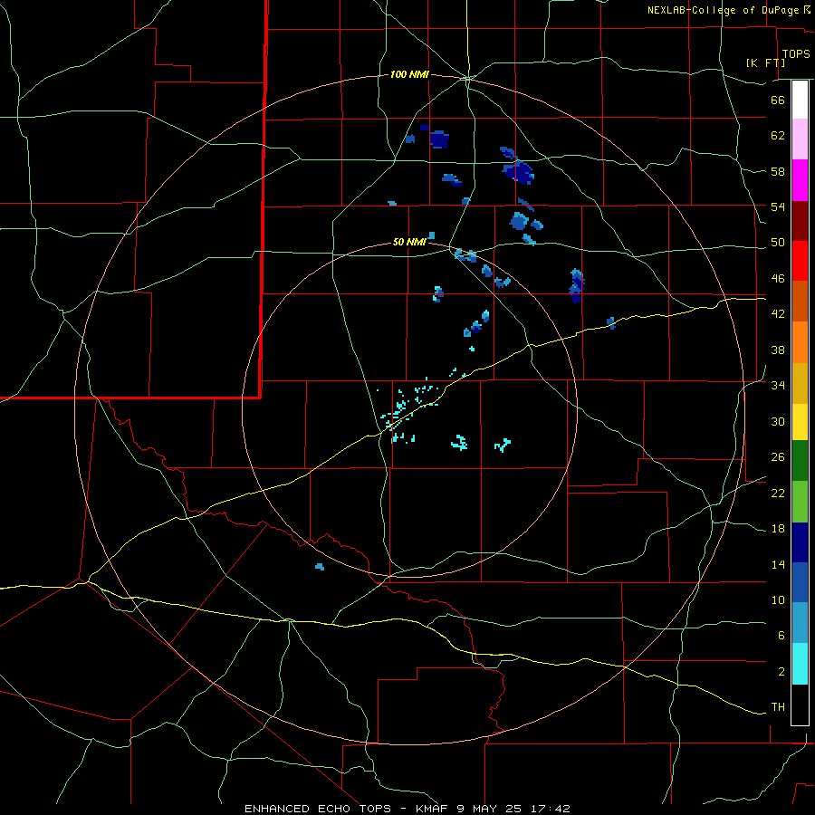This screenshot has height=815, width=815.
Task: Click the 46 value on the scale
Action: 778,278
